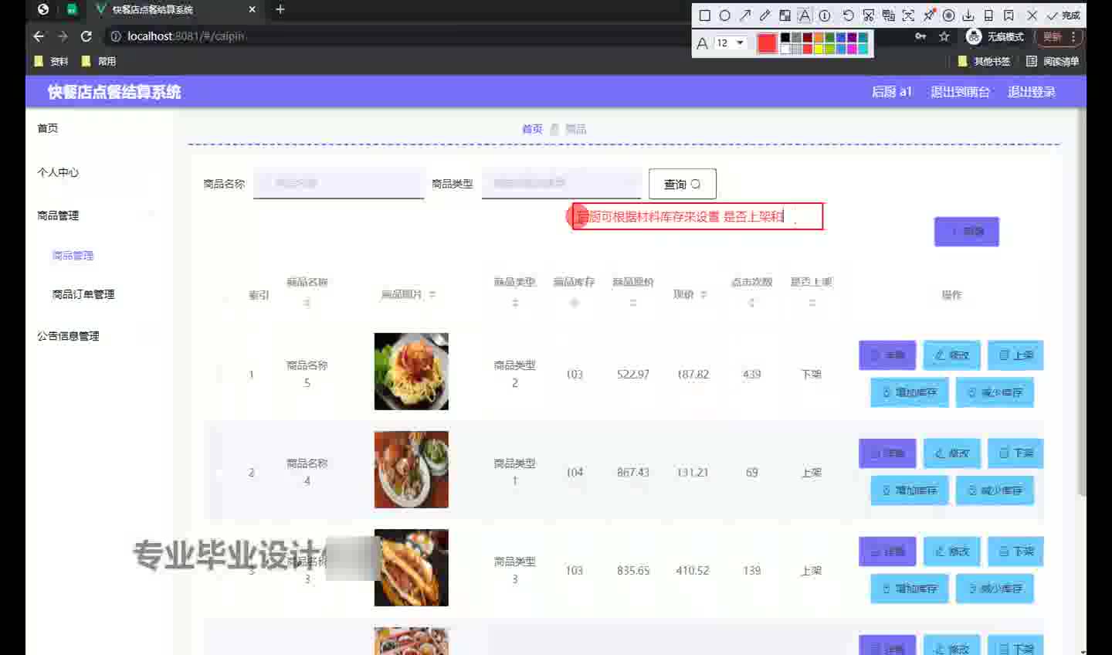This screenshot has width=1112, height=655.
Task: Open the font size 12 dropdown
Action: 730,43
